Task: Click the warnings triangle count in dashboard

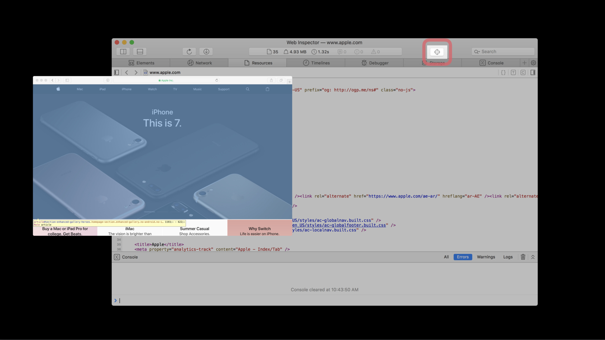Action: [375, 52]
